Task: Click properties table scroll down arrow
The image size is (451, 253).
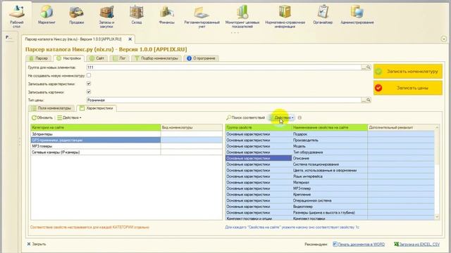Action: (437, 217)
